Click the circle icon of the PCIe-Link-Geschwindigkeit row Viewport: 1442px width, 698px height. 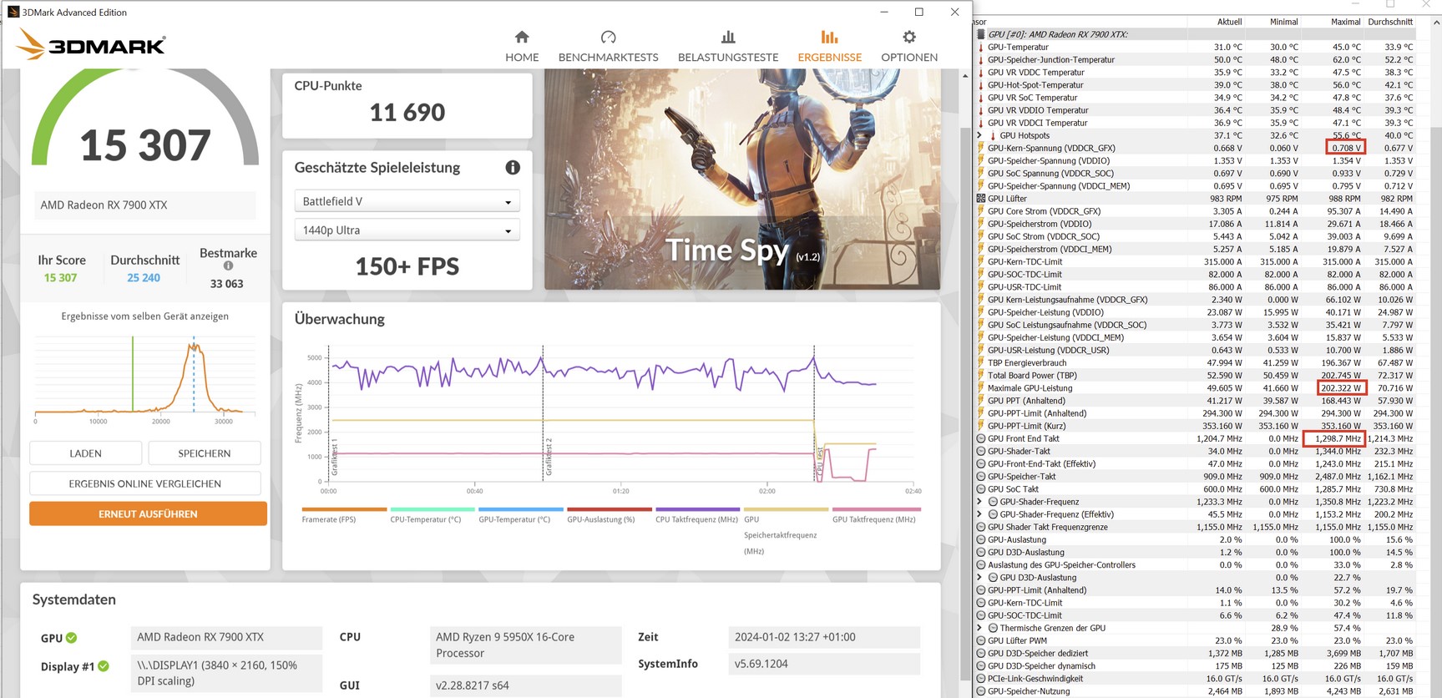[981, 679]
